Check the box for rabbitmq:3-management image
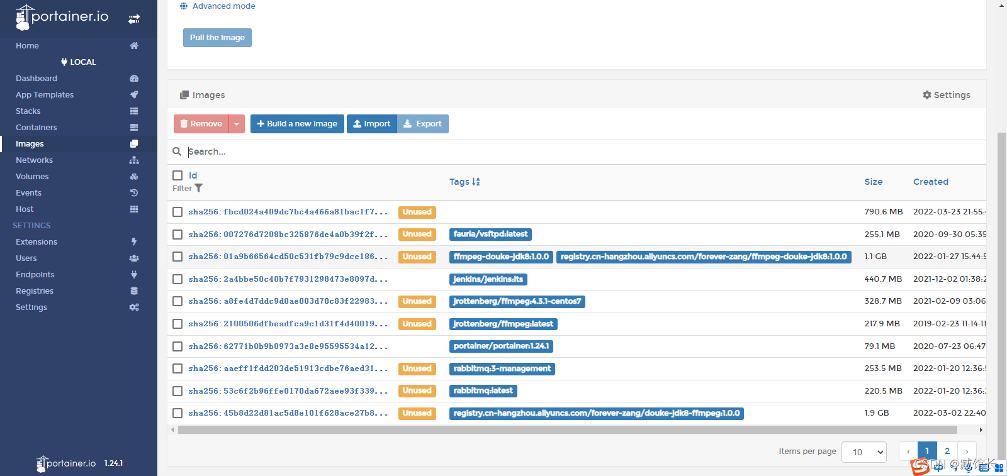The image size is (1007, 476). 177,368
